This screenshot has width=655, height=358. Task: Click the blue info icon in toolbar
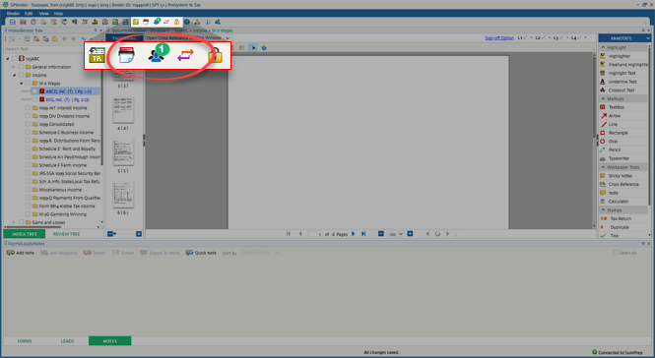pyautogui.click(x=207, y=22)
